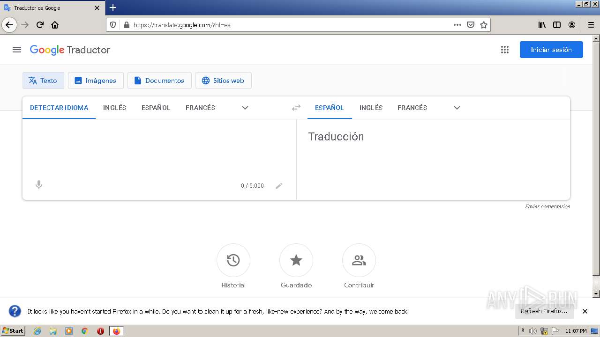Swap source and target languages
Image resolution: width=600 pixels, height=337 pixels.
pos(296,108)
